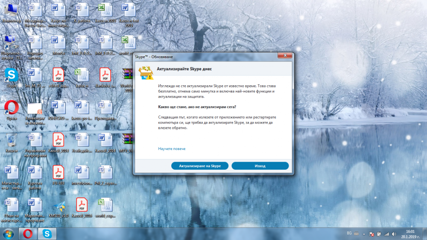Open the Windows Start menu
The image size is (427, 240).
9,234
